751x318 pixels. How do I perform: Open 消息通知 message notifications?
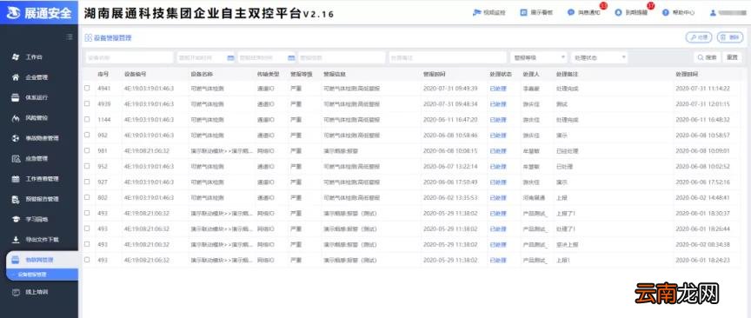coord(584,13)
